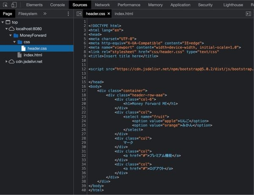This screenshot has height=195, width=254.
Task: Open the navigator three-dot menu
Action: pyautogui.click(x=69, y=14)
